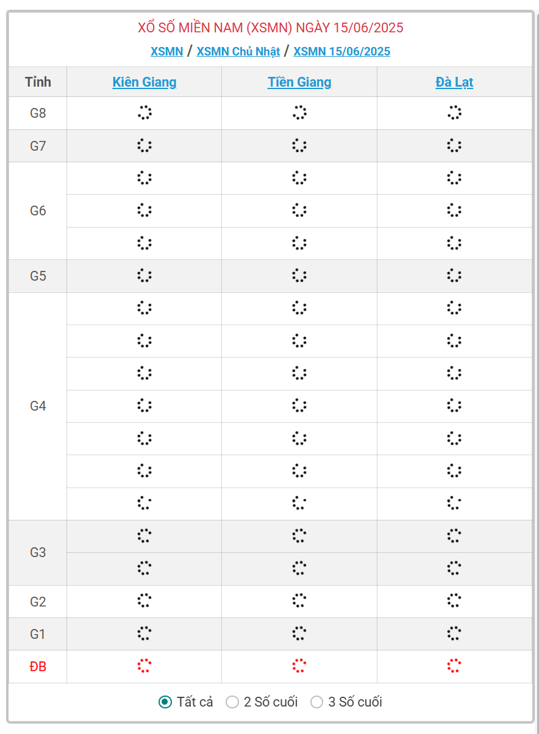539x734 pixels.
Task: Open the Kiên Giang province link
Action: tap(145, 82)
